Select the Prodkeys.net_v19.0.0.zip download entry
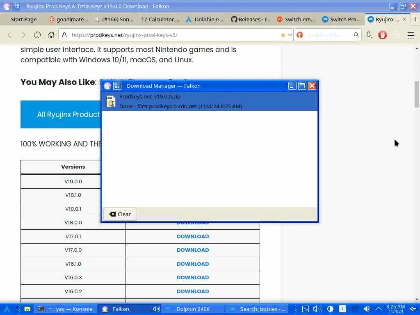 [x=210, y=101]
